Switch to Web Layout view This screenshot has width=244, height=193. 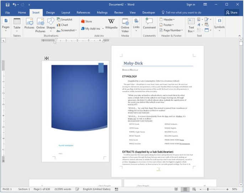[x=194, y=189]
